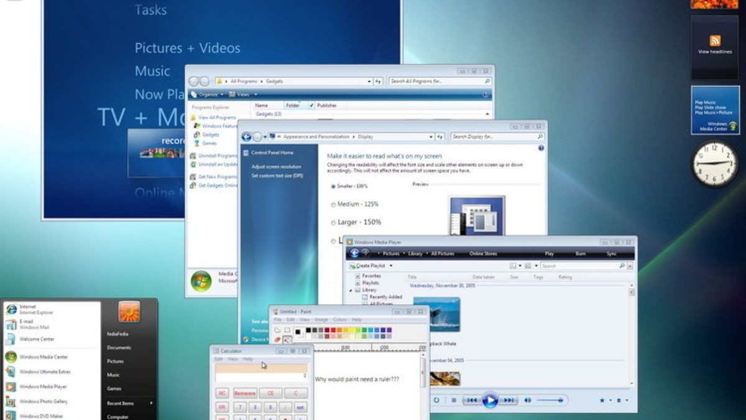
Task: Select Paint's Free-Form Select tool
Action: [x=276, y=330]
